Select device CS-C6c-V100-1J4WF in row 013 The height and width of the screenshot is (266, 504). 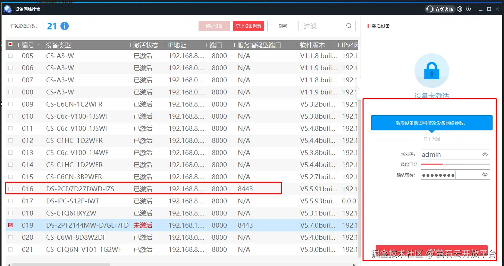77,153
